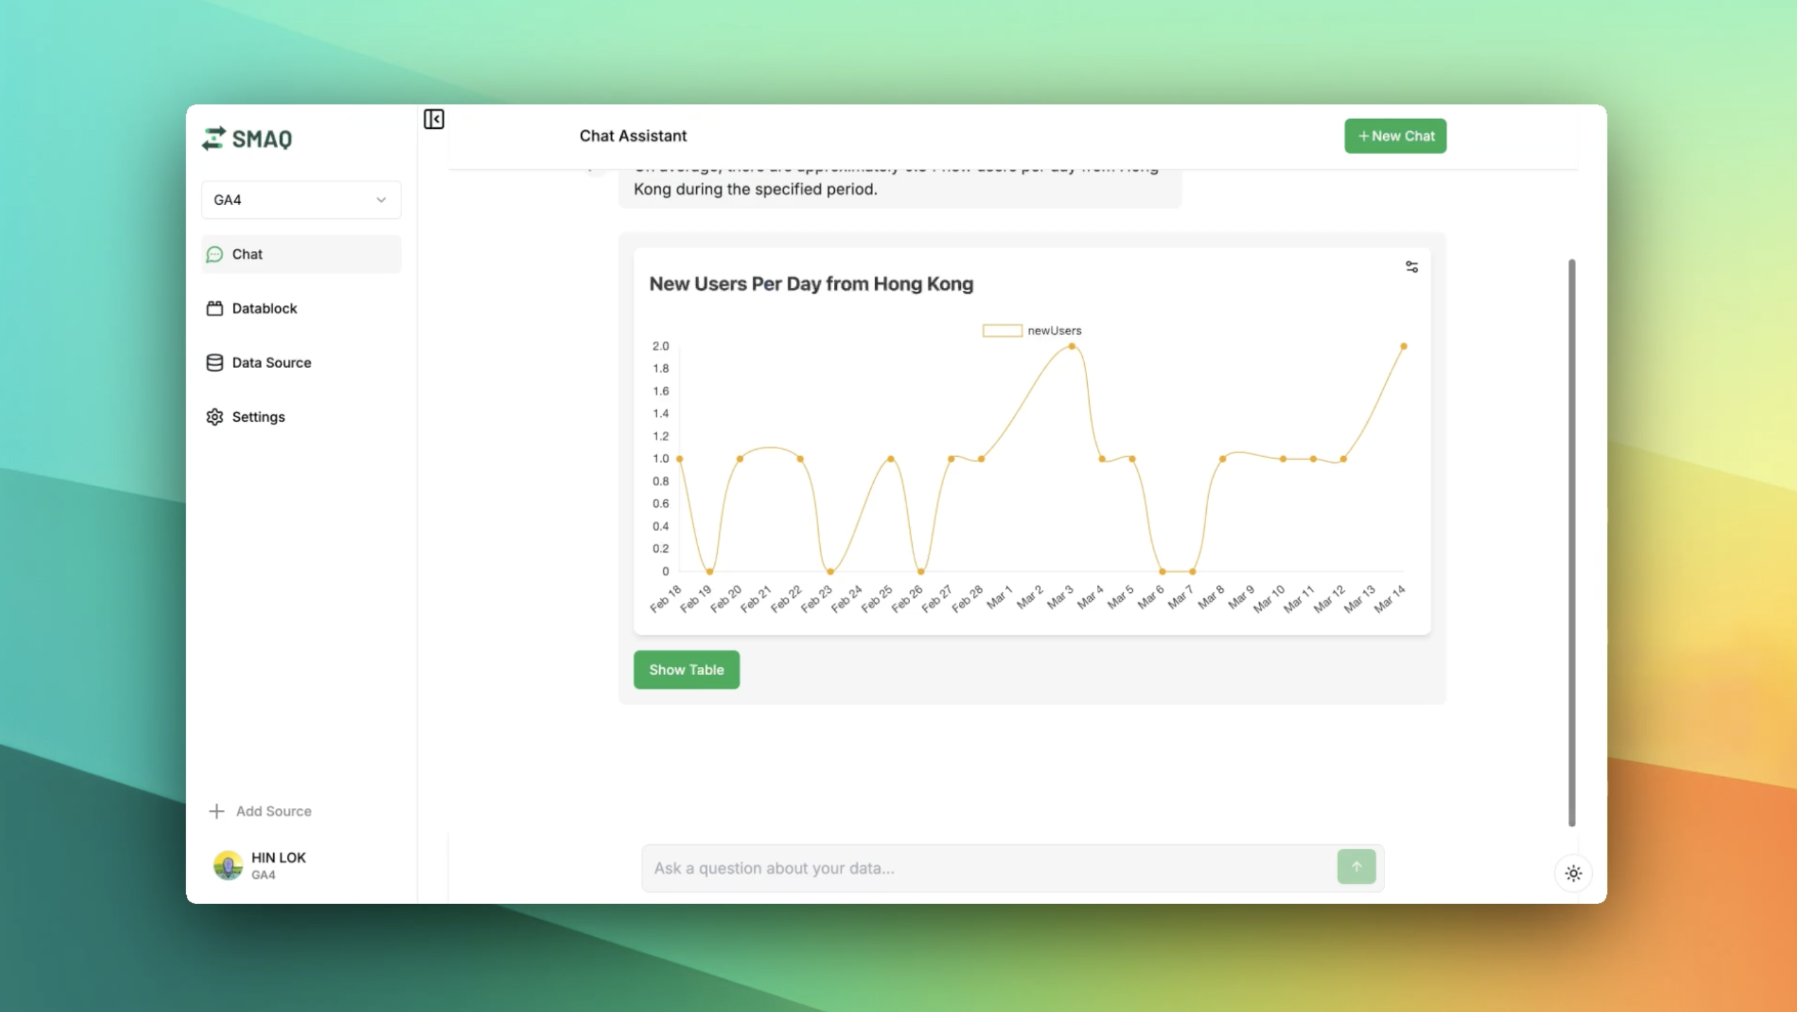
Task: Click the Data Source database icon
Action: tap(214, 363)
